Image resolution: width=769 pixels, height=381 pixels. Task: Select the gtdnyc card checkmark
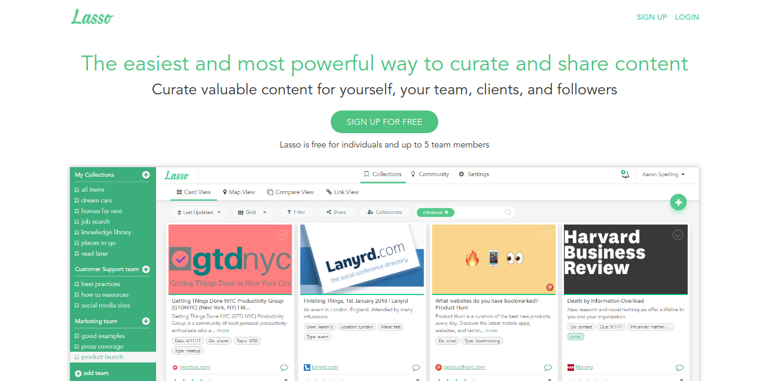(x=282, y=235)
